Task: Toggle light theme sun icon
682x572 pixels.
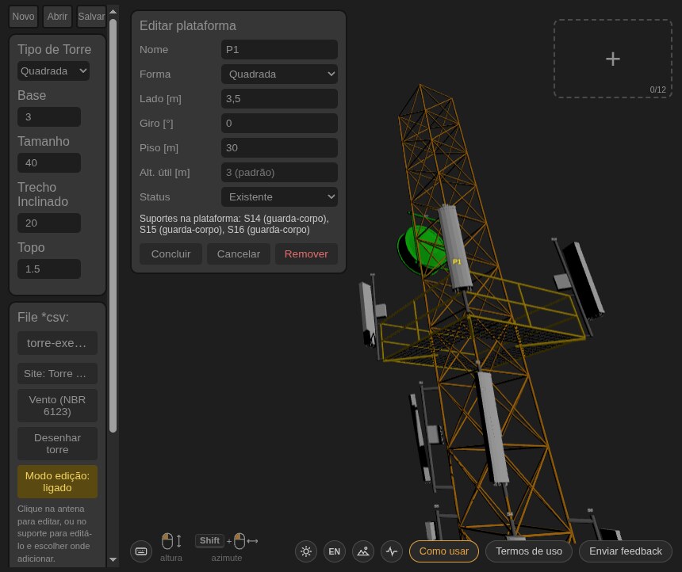Action: coord(306,551)
